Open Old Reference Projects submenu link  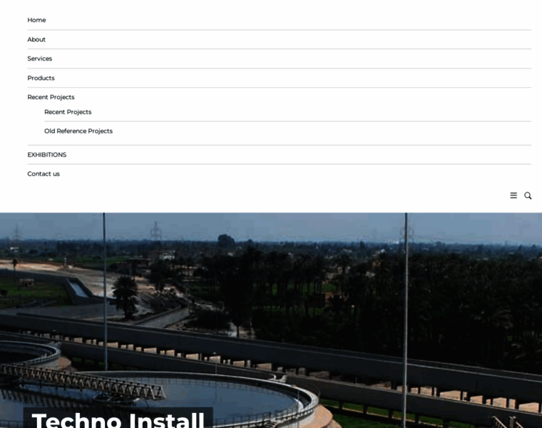pos(78,131)
